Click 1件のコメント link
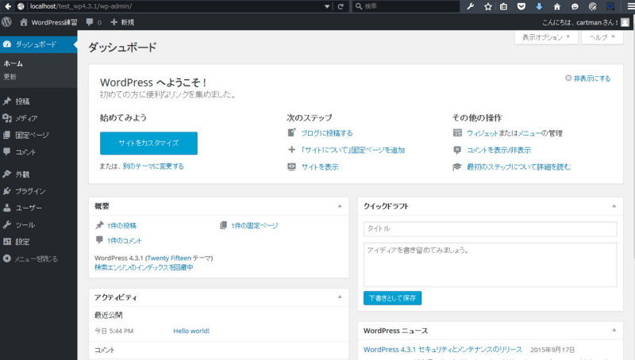Screen dimensions: 635x360 pyautogui.click(x=125, y=241)
